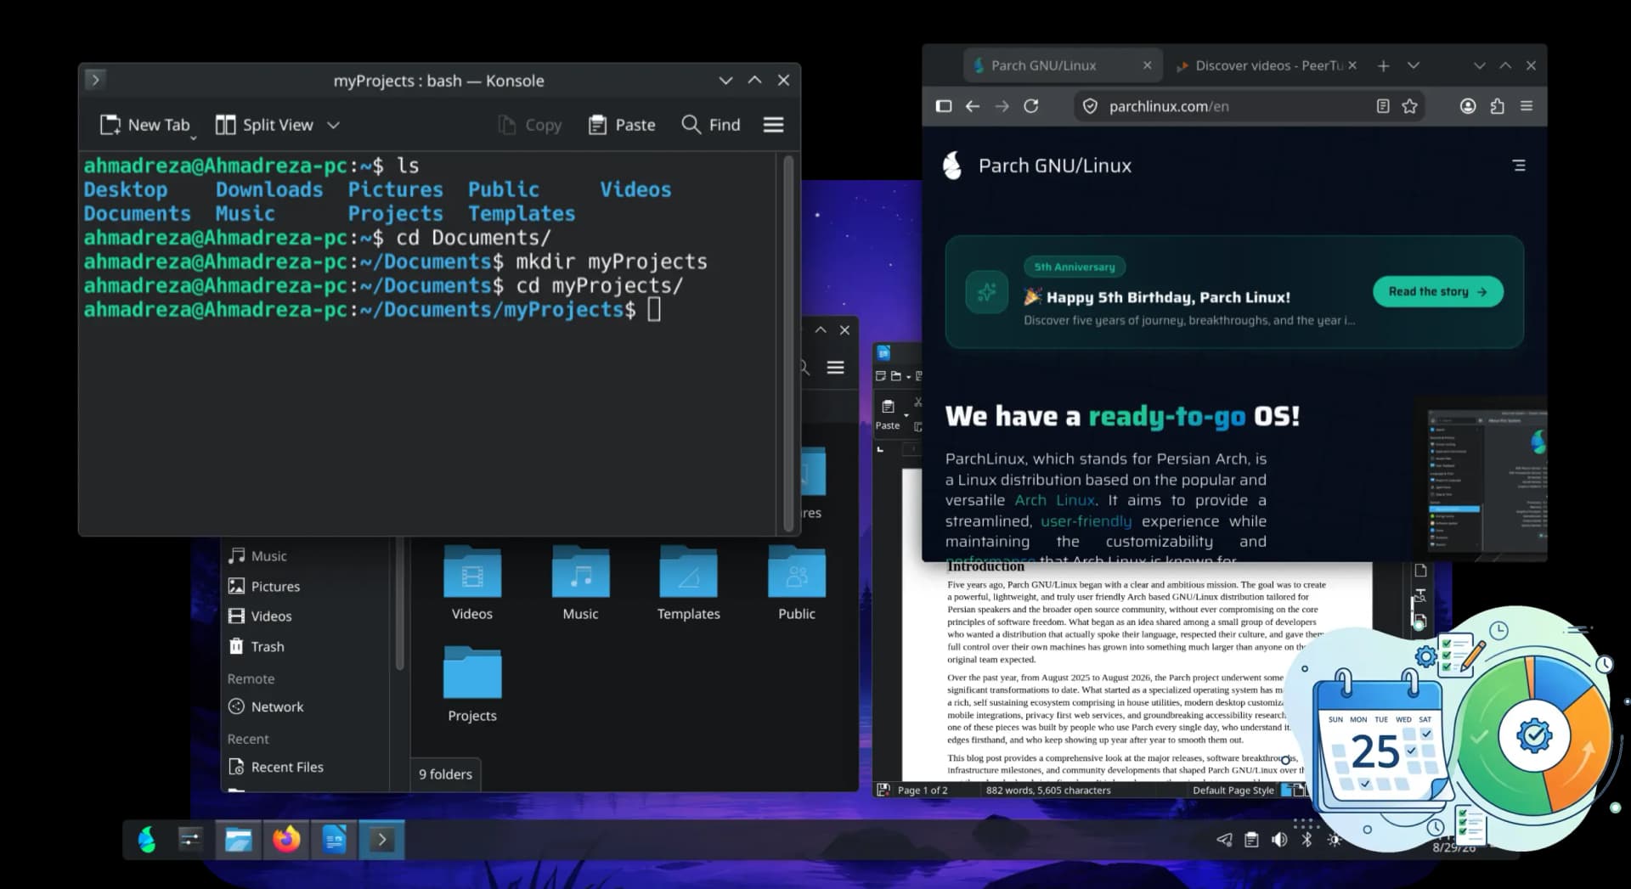Select the Music folder icon in Dolphin
This screenshot has width=1631, height=889.
pos(580,572)
